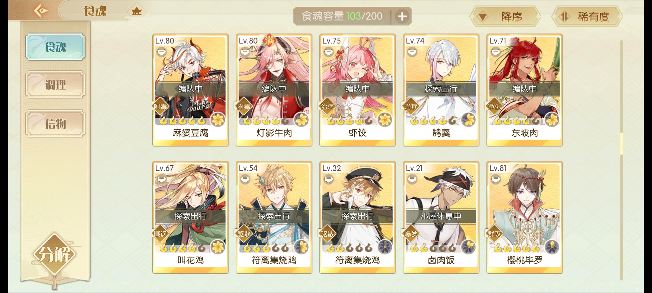Switch to the 食魂 tab

point(55,47)
